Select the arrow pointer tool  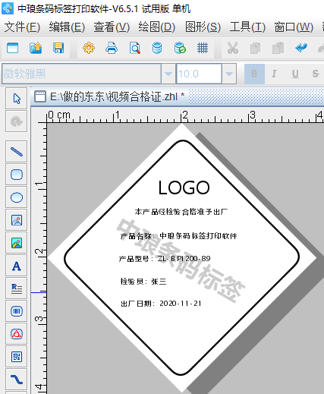17,99
